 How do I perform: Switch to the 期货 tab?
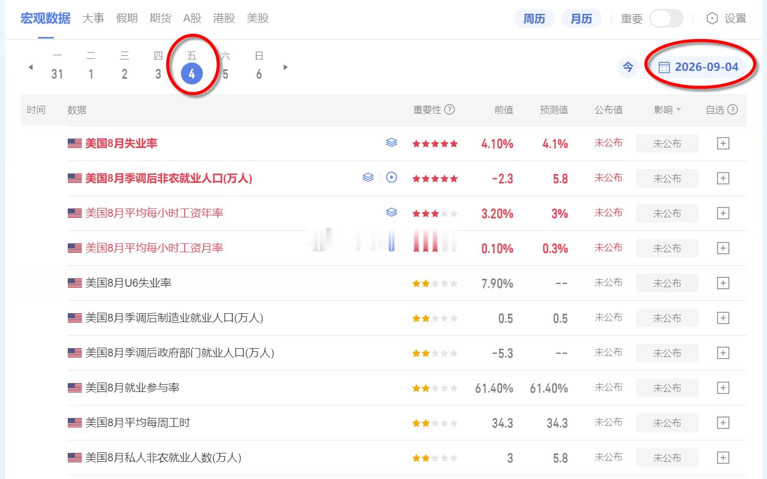160,18
